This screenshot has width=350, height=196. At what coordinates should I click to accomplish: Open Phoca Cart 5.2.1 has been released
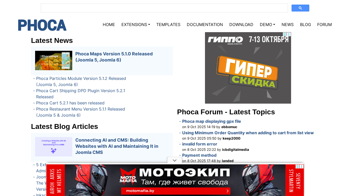click(x=70, y=103)
